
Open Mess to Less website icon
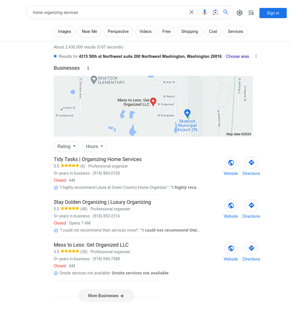(231, 248)
